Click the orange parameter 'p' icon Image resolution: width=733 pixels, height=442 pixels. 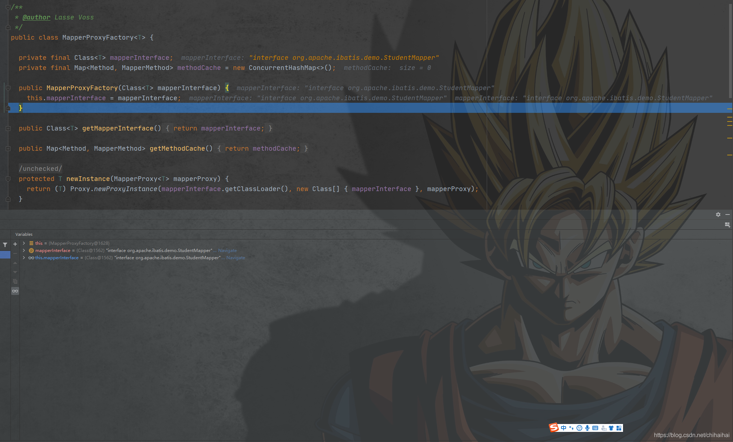[31, 251]
